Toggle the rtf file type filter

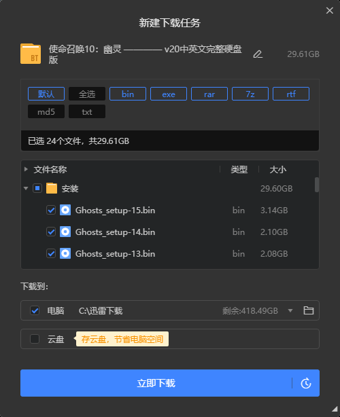(x=291, y=94)
